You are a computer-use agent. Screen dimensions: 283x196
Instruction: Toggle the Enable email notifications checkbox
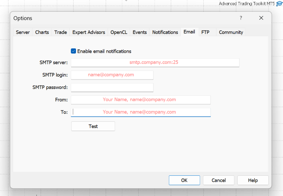coord(74,51)
